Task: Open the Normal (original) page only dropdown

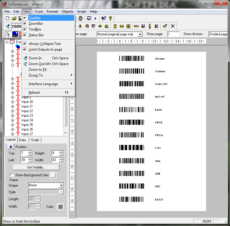Action: click(140, 34)
